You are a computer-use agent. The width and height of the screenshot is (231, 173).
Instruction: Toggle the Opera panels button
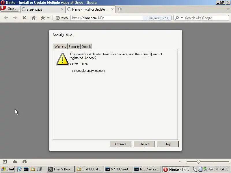5,162
